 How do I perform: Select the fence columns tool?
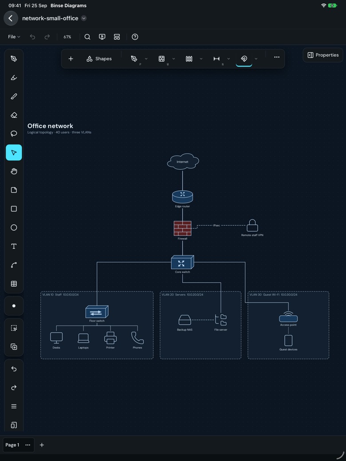tap(189, 59)
